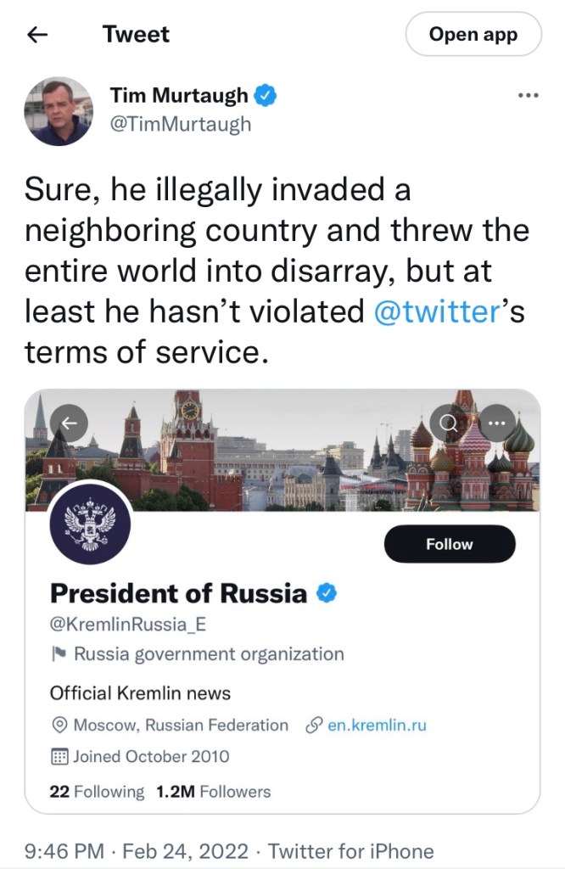Viewport: 565px width, 869px height.
Task: Follow the President of Russia account
Action: click(449, 544)
